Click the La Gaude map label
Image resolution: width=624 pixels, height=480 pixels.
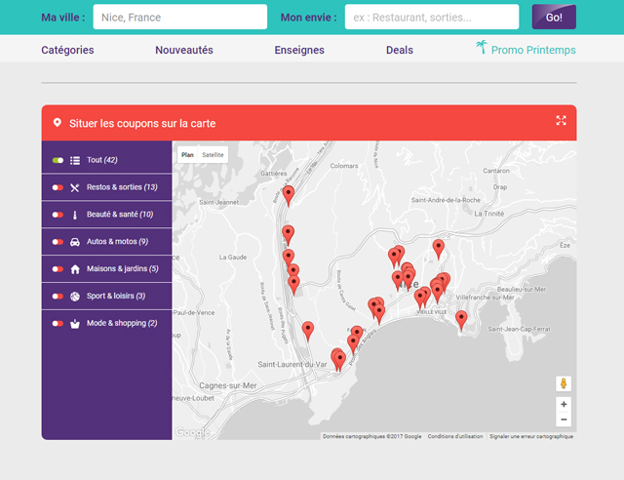(233, 258)
